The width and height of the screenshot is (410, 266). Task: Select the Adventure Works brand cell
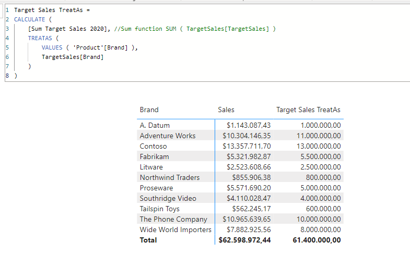coord(168,136)
